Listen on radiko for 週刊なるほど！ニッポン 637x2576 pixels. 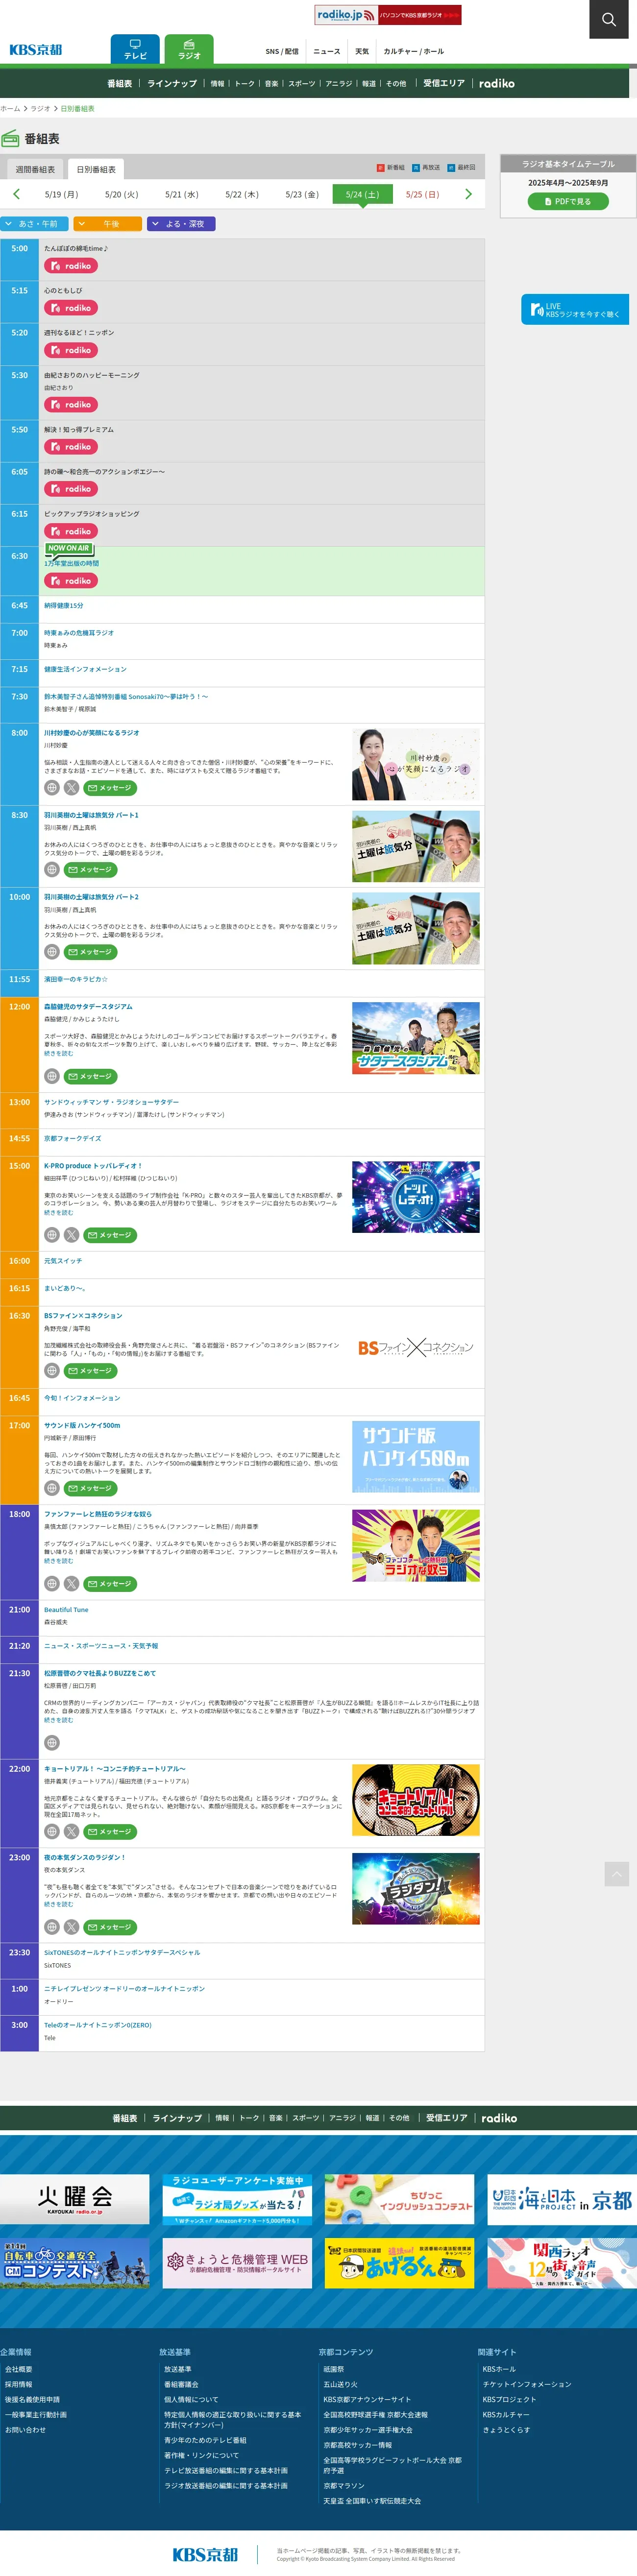(x=70, y=350)
